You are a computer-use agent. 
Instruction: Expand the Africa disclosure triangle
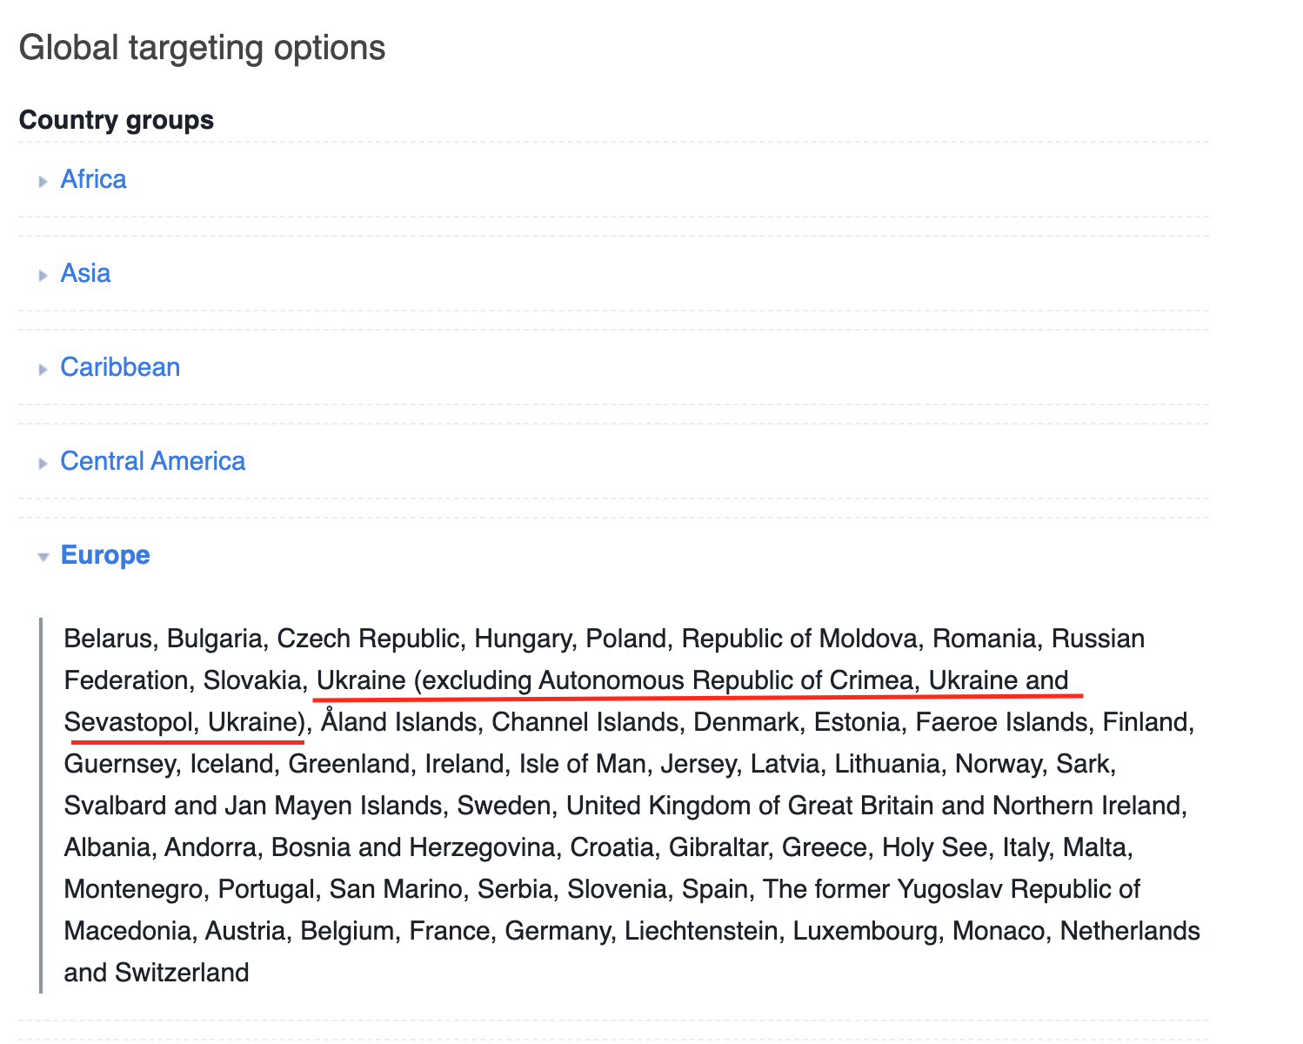click(43, 181)
